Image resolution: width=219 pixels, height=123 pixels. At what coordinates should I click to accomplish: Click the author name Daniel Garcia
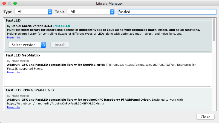point(22,26)
